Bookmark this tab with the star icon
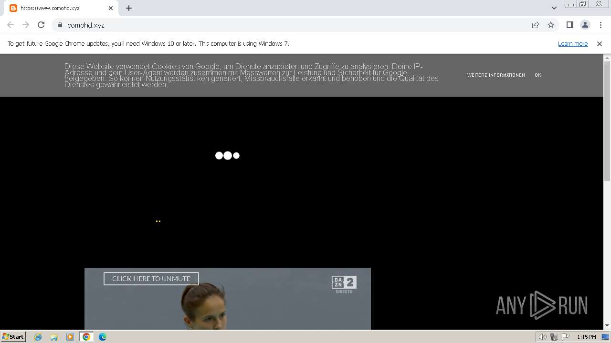This screenshot has width=611, height=343. (x=551, y=25)
